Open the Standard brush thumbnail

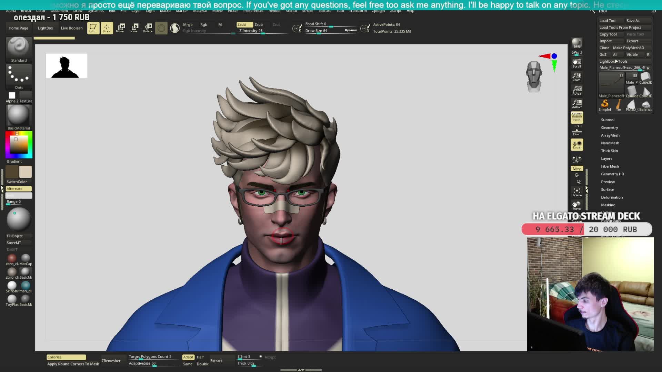click(x=19, y=48)
